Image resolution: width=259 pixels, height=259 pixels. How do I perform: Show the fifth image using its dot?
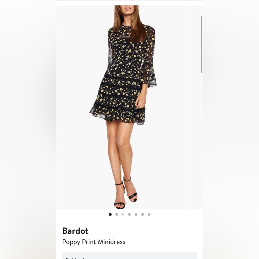click(136, 214)
